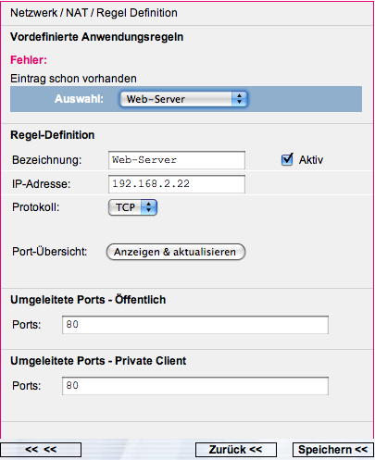Focus the Bezeichnung text field

pyautogui.click(x=177, y=160)
